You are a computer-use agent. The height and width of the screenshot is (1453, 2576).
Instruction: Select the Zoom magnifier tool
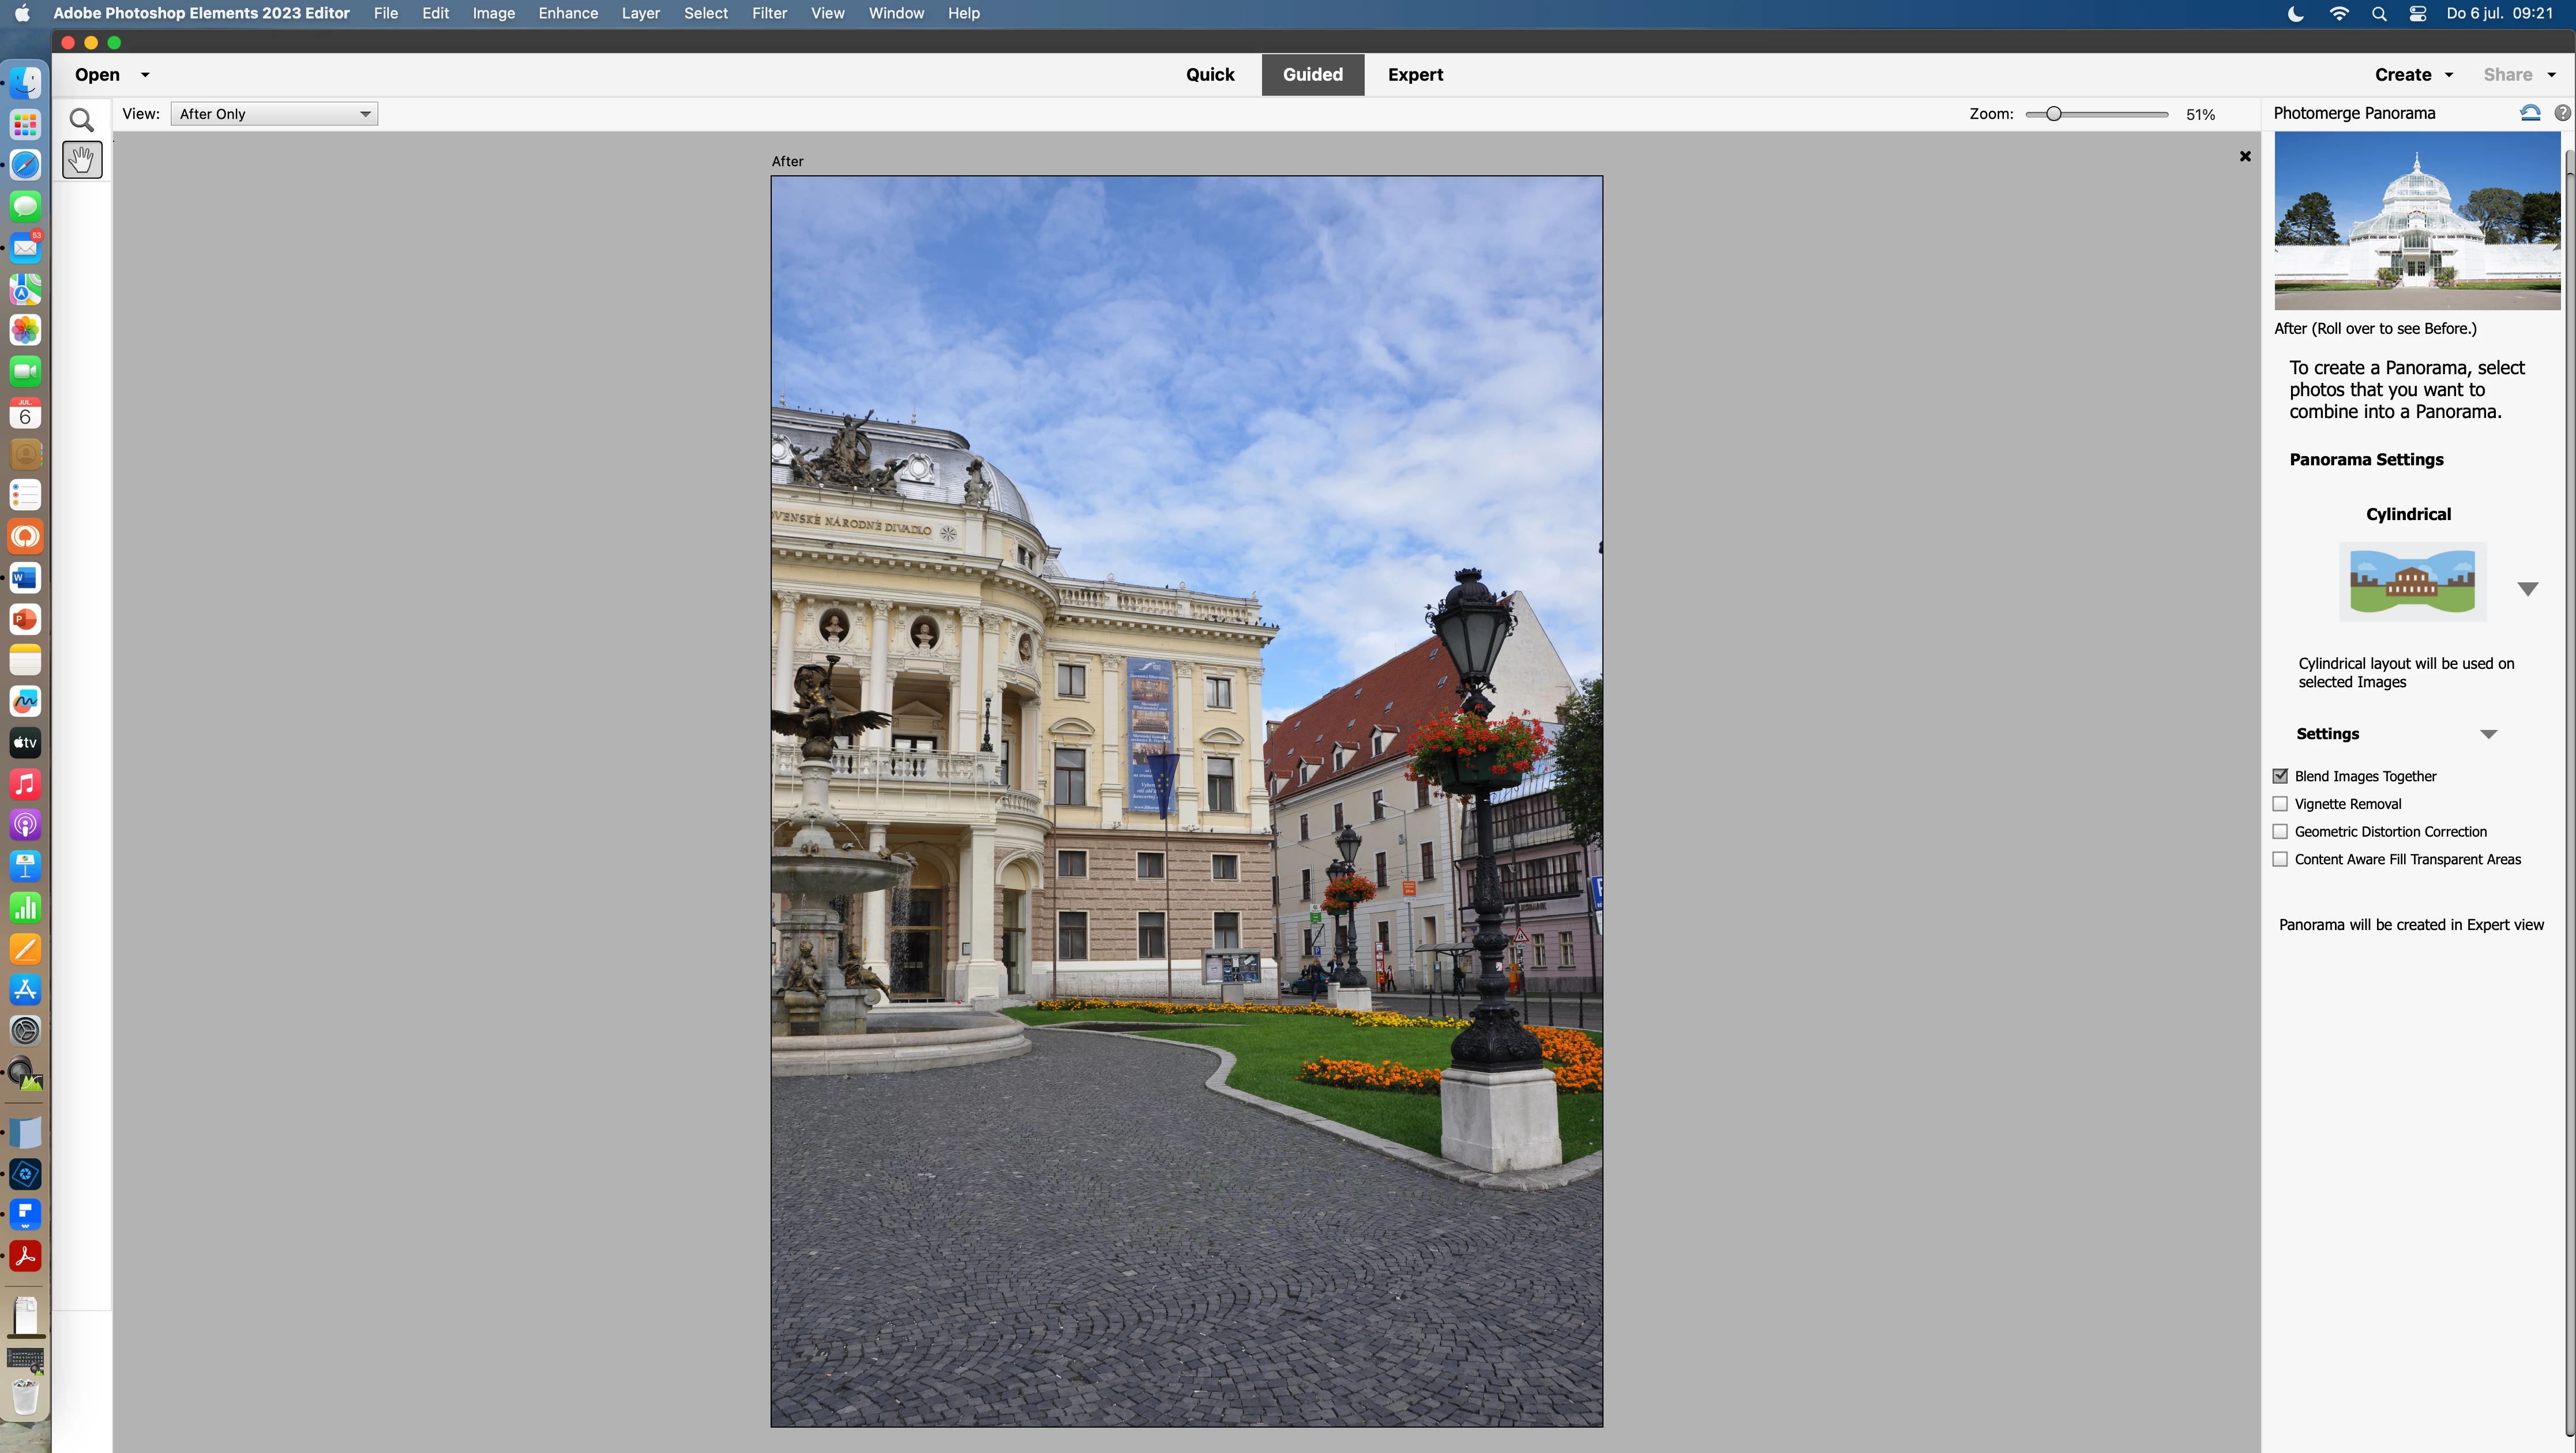pos(82,120)
